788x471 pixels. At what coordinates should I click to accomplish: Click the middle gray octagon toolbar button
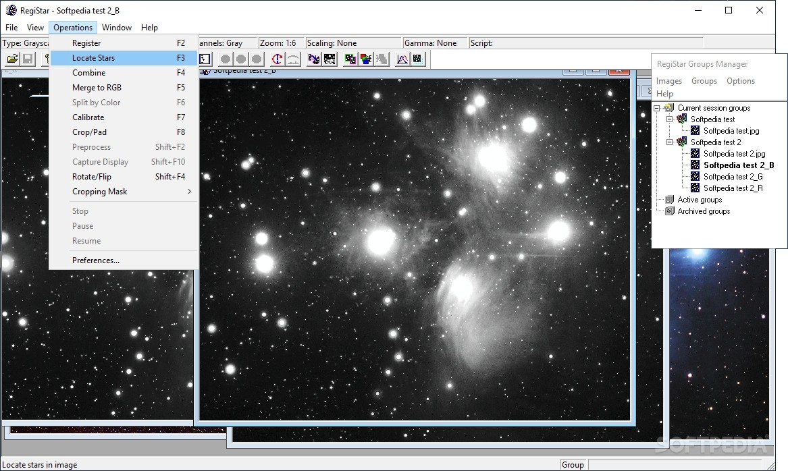[241, 59]
